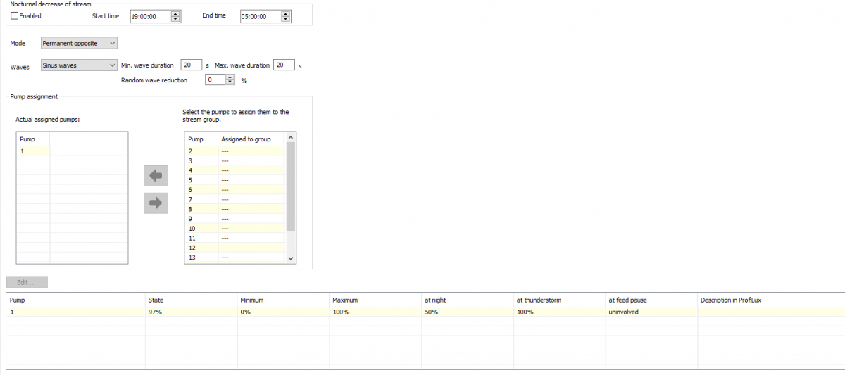Select pump 5 in the available pumps list
The height and width of the screenshot is (375, 845).
click(235, 179)
